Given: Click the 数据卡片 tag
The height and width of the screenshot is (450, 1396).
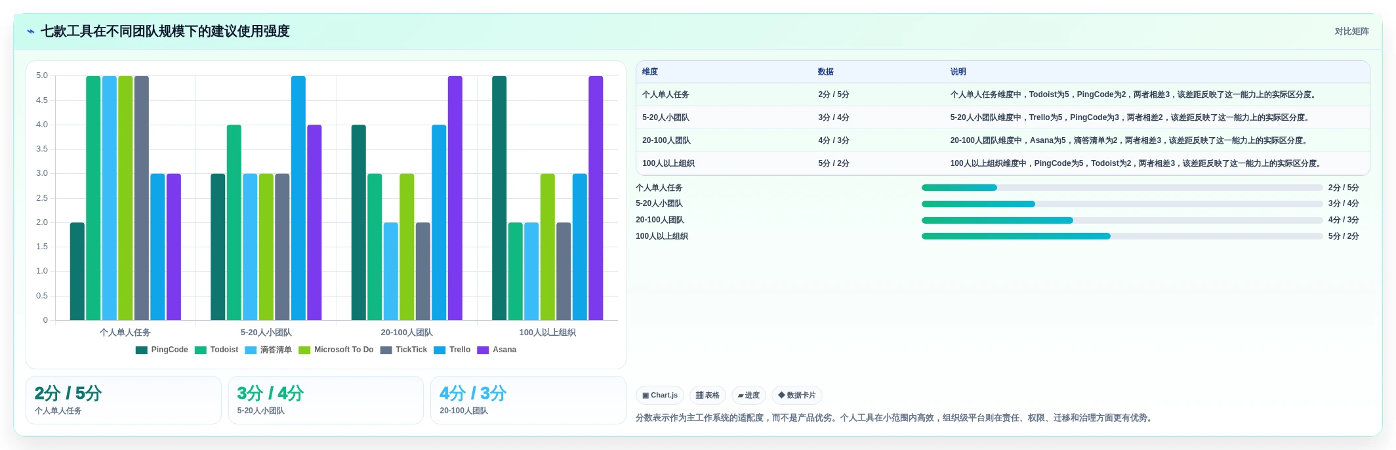Looking at the screenshot, I should pos(797,396).
